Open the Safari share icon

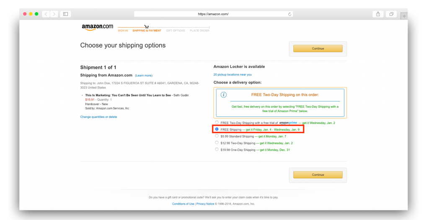[378, 14]
